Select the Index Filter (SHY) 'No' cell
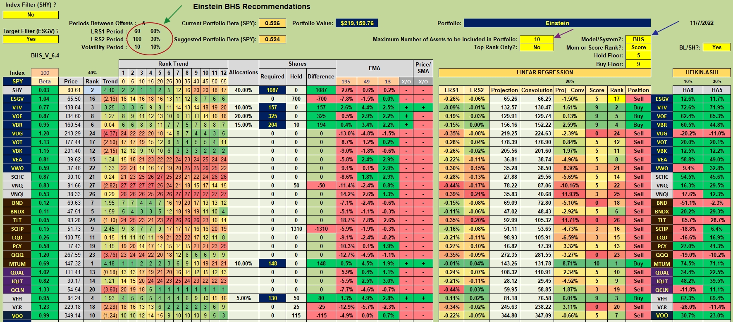Image resolution: width=733 pixels, height=322 pixels. pyautogui.click(x=31, y=15)
